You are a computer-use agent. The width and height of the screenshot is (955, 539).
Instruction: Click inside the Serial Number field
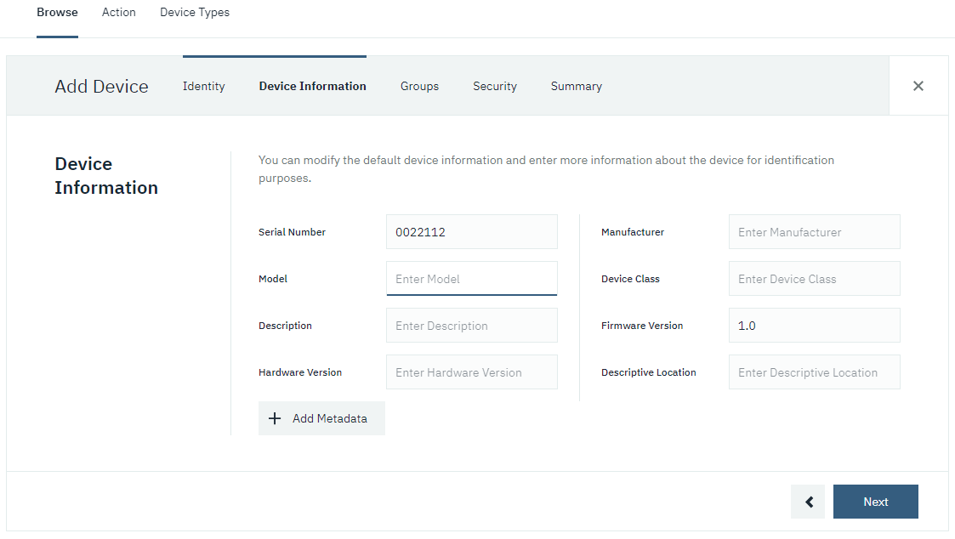click(x=471, y=231)
